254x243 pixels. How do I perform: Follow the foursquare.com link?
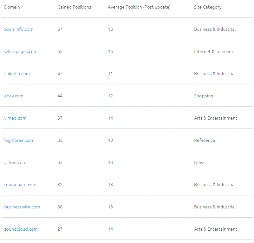click(x=20, y=185)
